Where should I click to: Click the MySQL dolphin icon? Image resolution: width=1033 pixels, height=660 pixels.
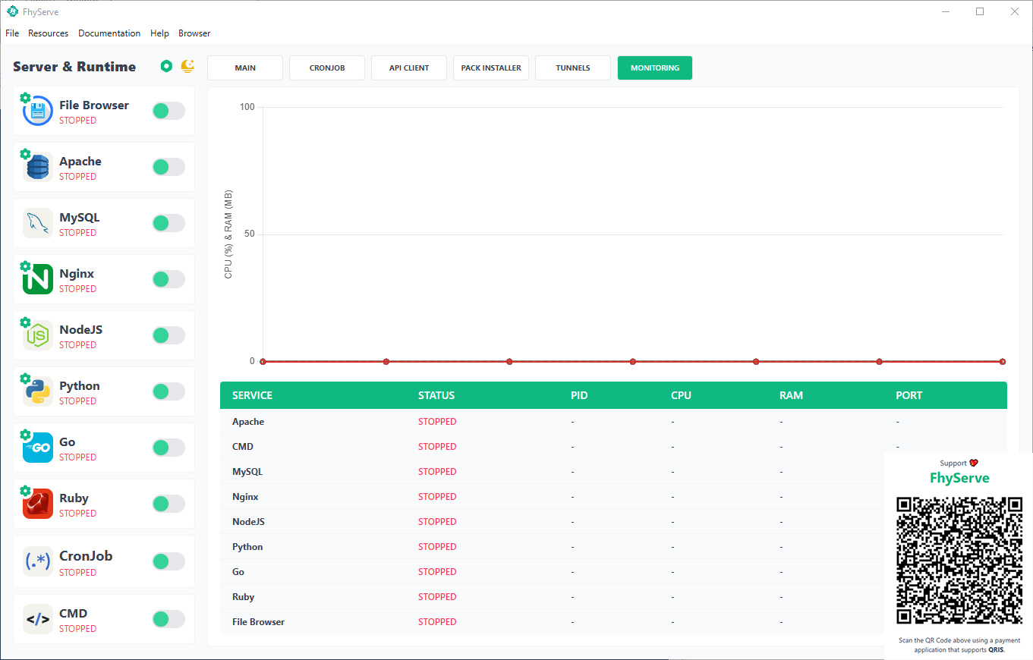click(x=38, y=223)
